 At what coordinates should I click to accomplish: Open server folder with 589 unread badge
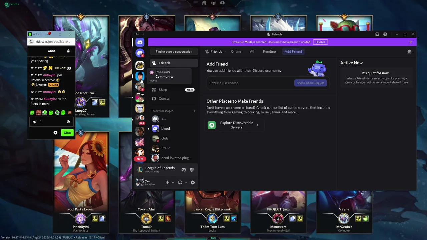coord(140,120)
